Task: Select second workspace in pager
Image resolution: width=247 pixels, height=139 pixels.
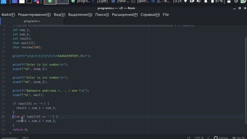Action: 63,2
